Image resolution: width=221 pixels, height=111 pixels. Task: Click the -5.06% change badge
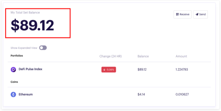click(109, 69)
